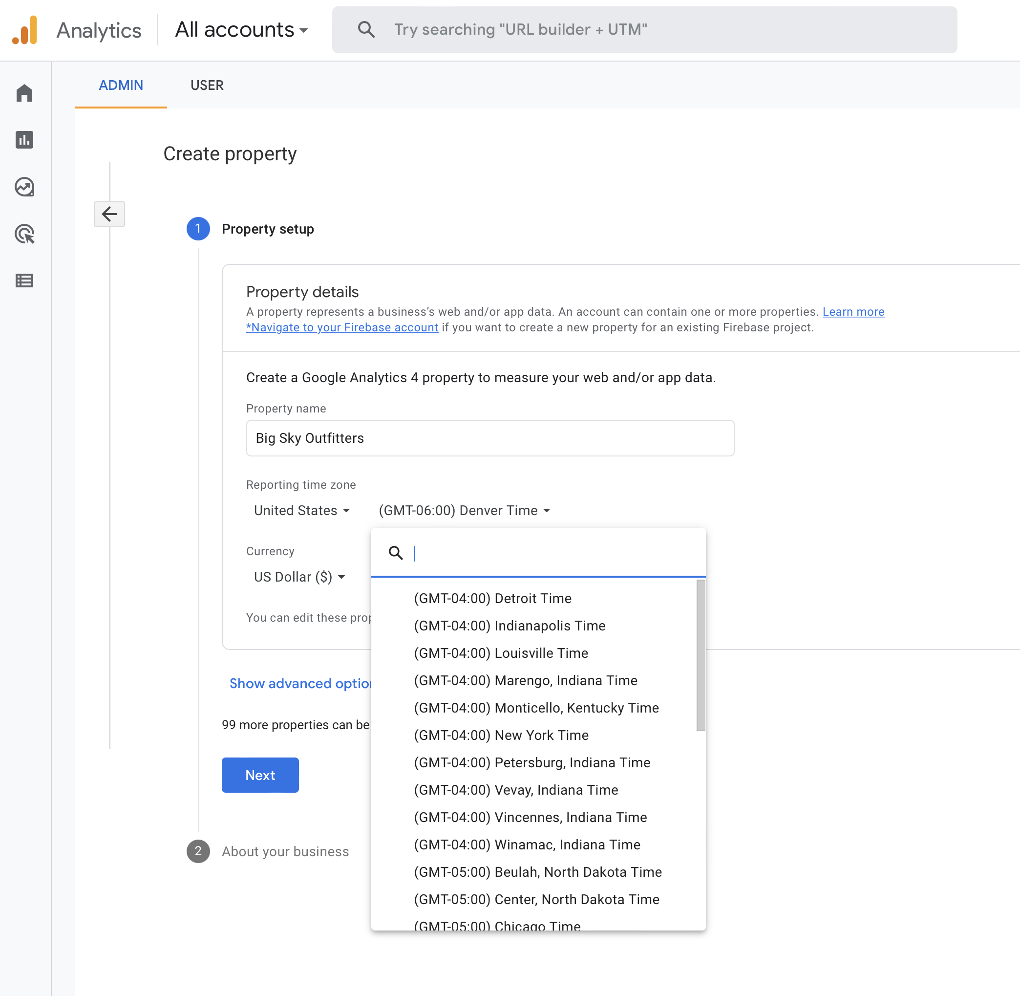Viewport: 1020px width, 996px height.
Task: Open the Explore icon in sidebar
Action: [24, 187]
